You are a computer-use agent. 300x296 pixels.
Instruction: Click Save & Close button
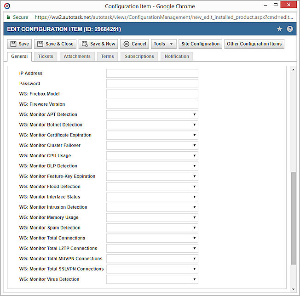click(55, 44)
